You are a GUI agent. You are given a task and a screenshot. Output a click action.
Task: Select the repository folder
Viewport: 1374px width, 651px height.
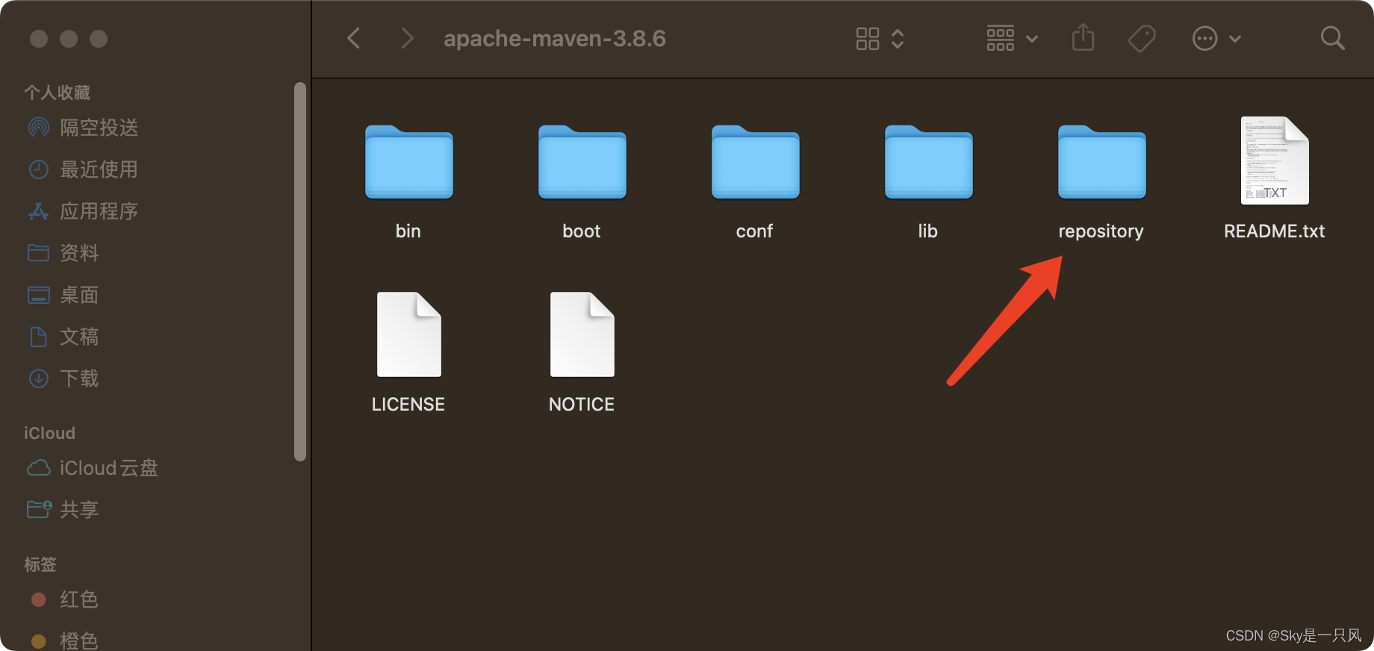(x=1101, y=162)
